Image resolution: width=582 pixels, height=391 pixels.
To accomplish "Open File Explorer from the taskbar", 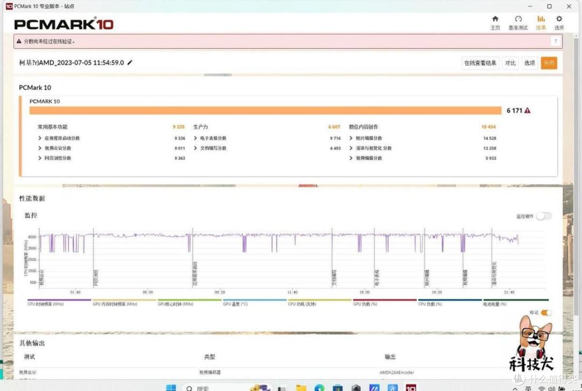I will [x=301, y=388].
